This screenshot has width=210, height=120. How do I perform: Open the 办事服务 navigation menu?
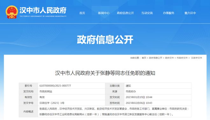[x=169, y=13]
